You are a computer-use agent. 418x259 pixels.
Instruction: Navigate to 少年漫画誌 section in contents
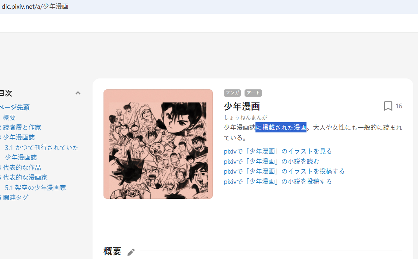pos(19,138)
